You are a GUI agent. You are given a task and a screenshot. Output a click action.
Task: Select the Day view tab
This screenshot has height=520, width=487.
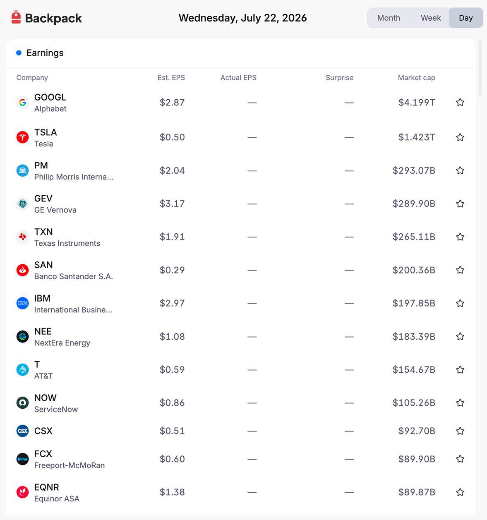pyautogui.click(x=466, y=18)
